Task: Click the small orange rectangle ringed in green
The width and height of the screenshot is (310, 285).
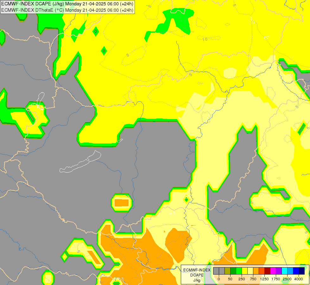Action: (x=122, y=203)
